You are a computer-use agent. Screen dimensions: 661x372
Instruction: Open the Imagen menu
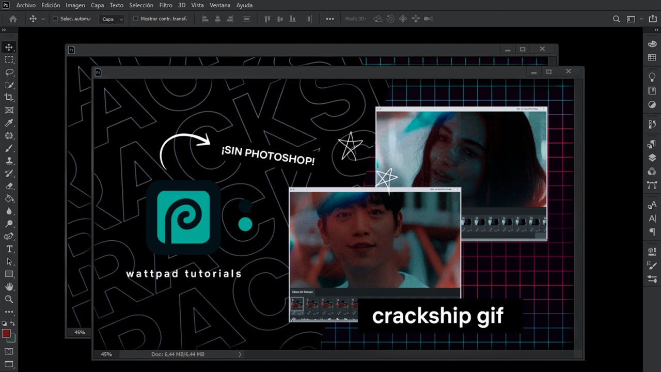click(75, 5)
